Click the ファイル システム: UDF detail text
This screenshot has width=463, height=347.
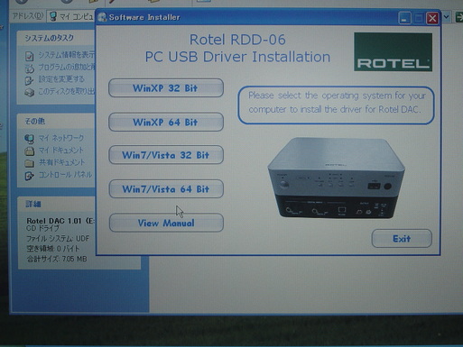58,239
